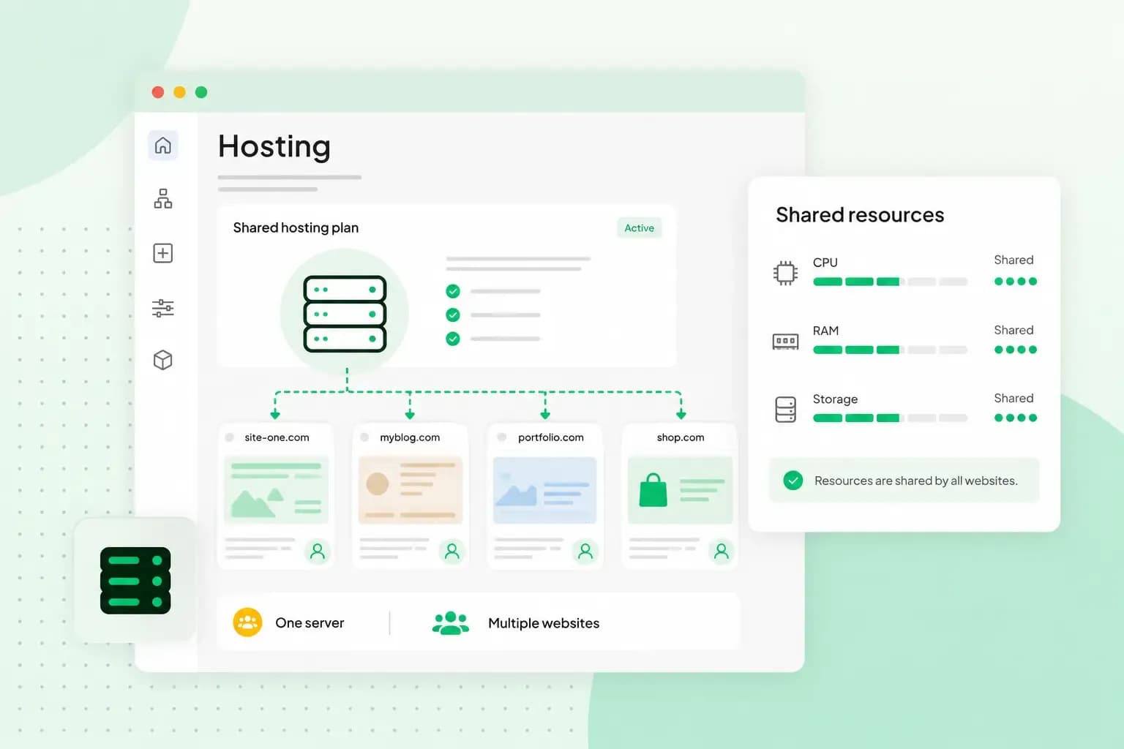Open the portfolio.com page thumbnail
1124x749 pixels.
pyautogui.click(x=545, y=490)
